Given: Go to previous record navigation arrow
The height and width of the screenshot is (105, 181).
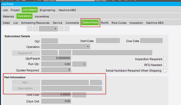Looking at the screenshot, I should point(36,29).
